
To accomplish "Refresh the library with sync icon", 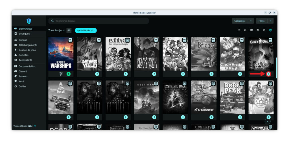I will 264,30.
